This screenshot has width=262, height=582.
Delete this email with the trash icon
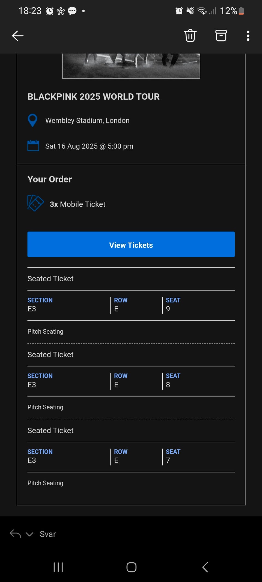(190, 35)
